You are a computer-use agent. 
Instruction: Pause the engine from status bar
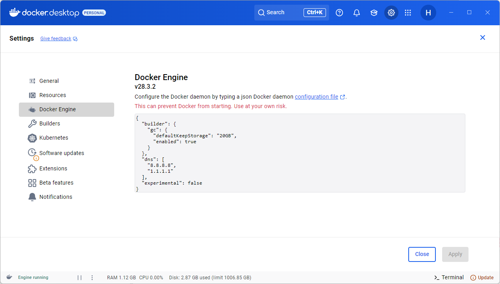pos(80,278)
